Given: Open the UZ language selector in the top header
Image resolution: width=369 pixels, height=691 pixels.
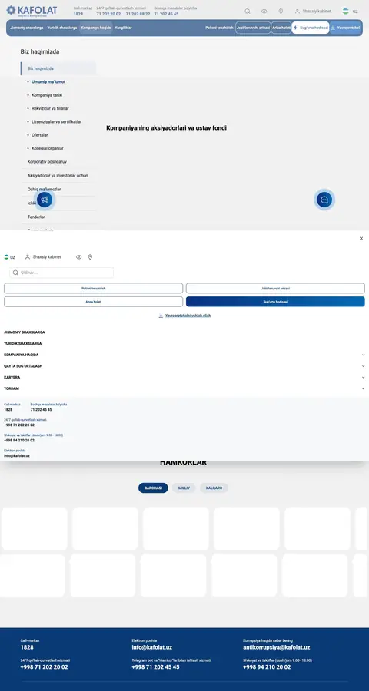Looking at the screenshot, I should (350, 11).
